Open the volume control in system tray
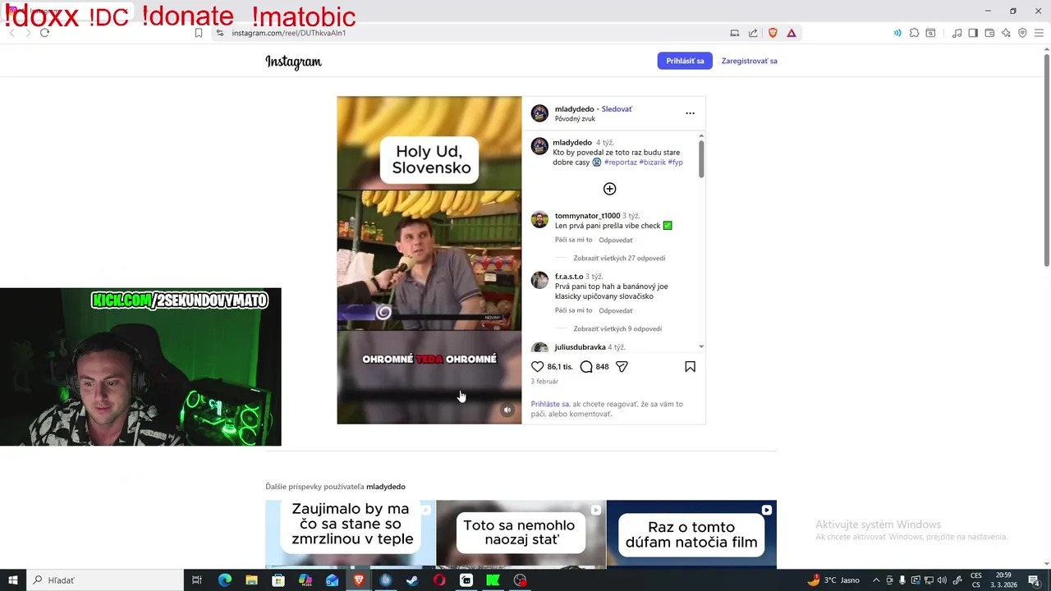 (x=942, y=580)
